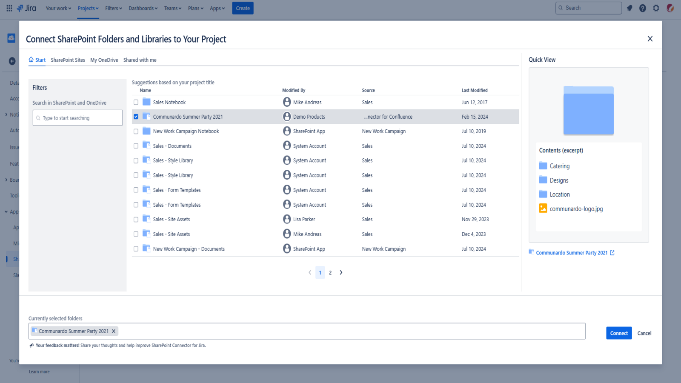
Task: Click the Catering folder icon
Action: [x=543, y=166]
